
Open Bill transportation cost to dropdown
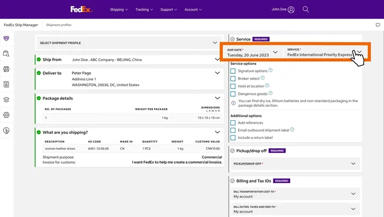point(295,194)
